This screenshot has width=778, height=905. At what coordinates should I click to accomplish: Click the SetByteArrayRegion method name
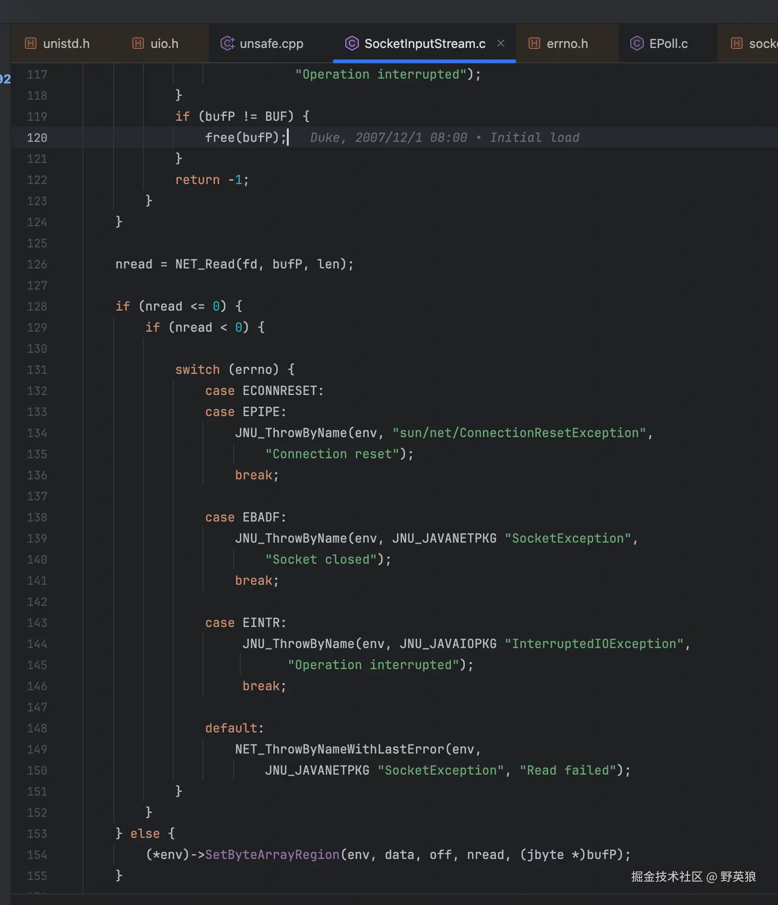[x=272, y=855]
